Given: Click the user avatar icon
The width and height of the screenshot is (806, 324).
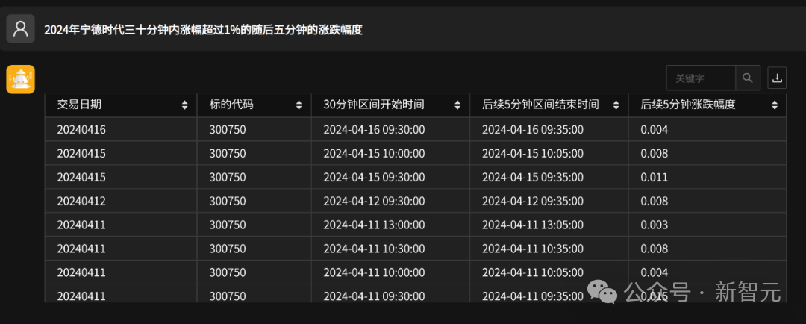Looking at the screenshot, I should [x=21, y=28].
